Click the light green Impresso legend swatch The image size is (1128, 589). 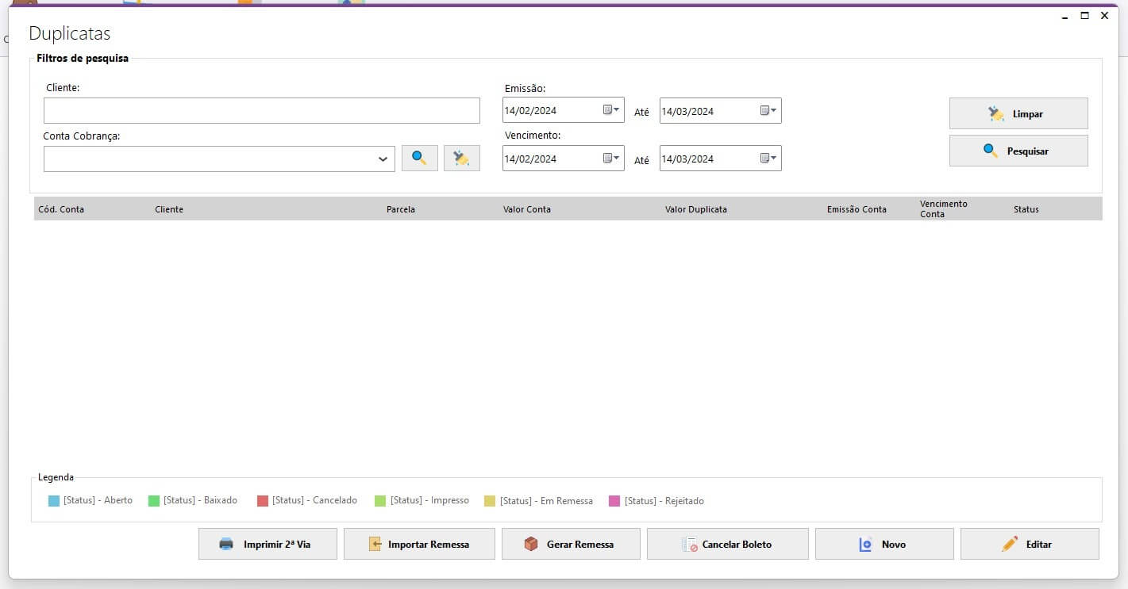tap(380, 501)
